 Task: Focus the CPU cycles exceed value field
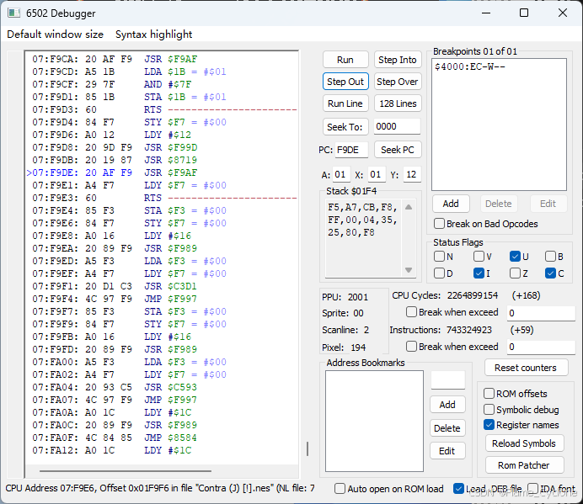click(x=541, y=313)
